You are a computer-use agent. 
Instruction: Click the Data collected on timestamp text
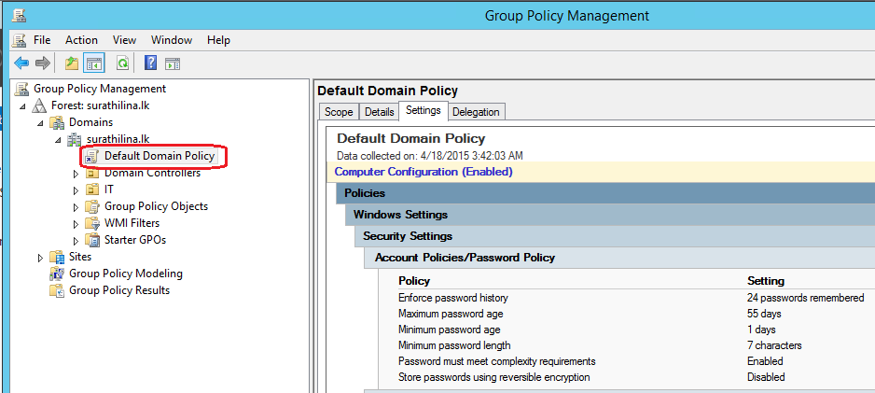[430, 155]
